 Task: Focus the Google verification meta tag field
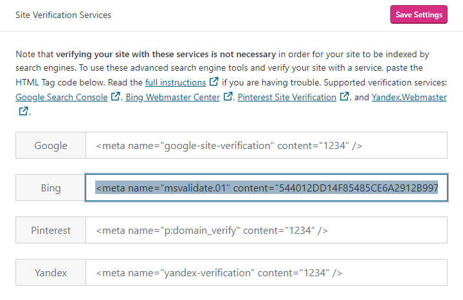tap(266, 146)
